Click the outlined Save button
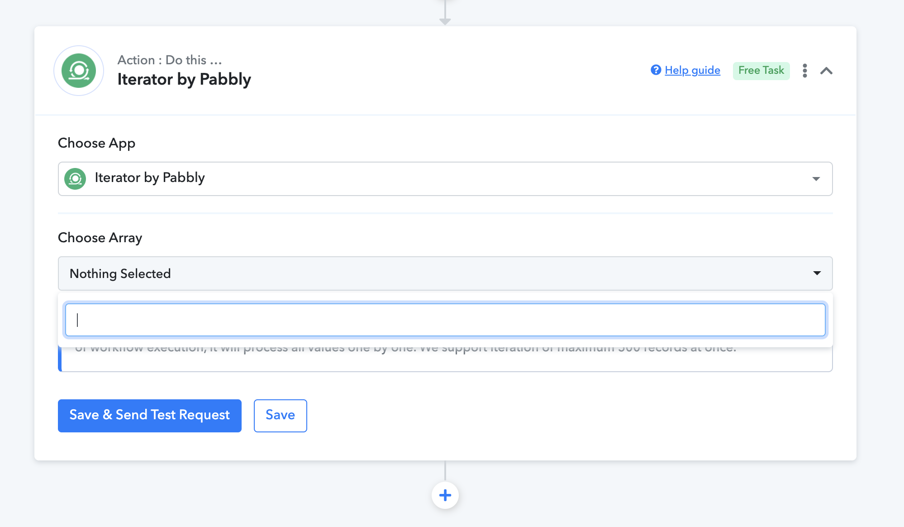The width and height of the screenshot is (904, 527). coord(281,416)
